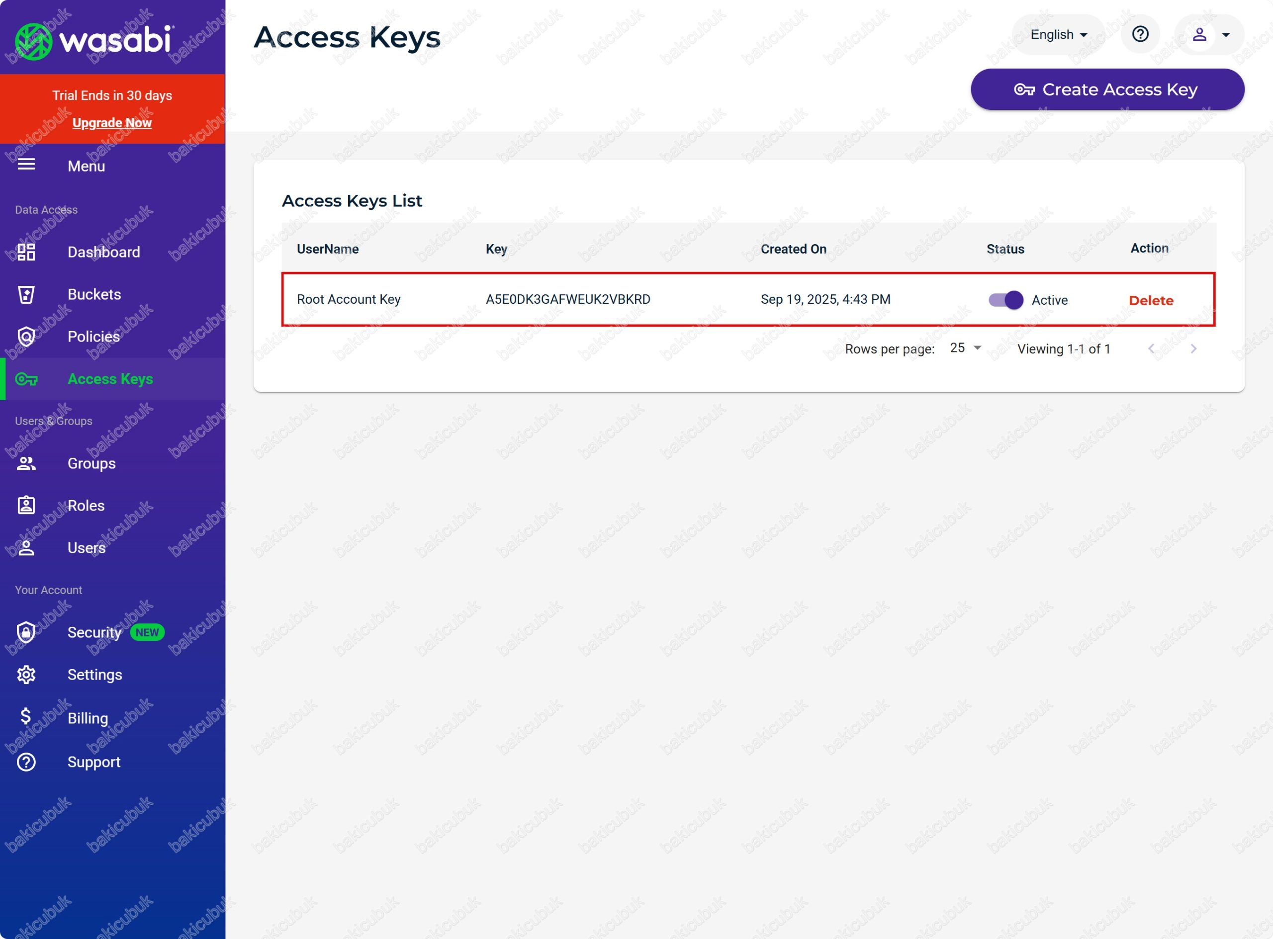
Task: Click the Roles badge icon
Action: tap(26, 506)
